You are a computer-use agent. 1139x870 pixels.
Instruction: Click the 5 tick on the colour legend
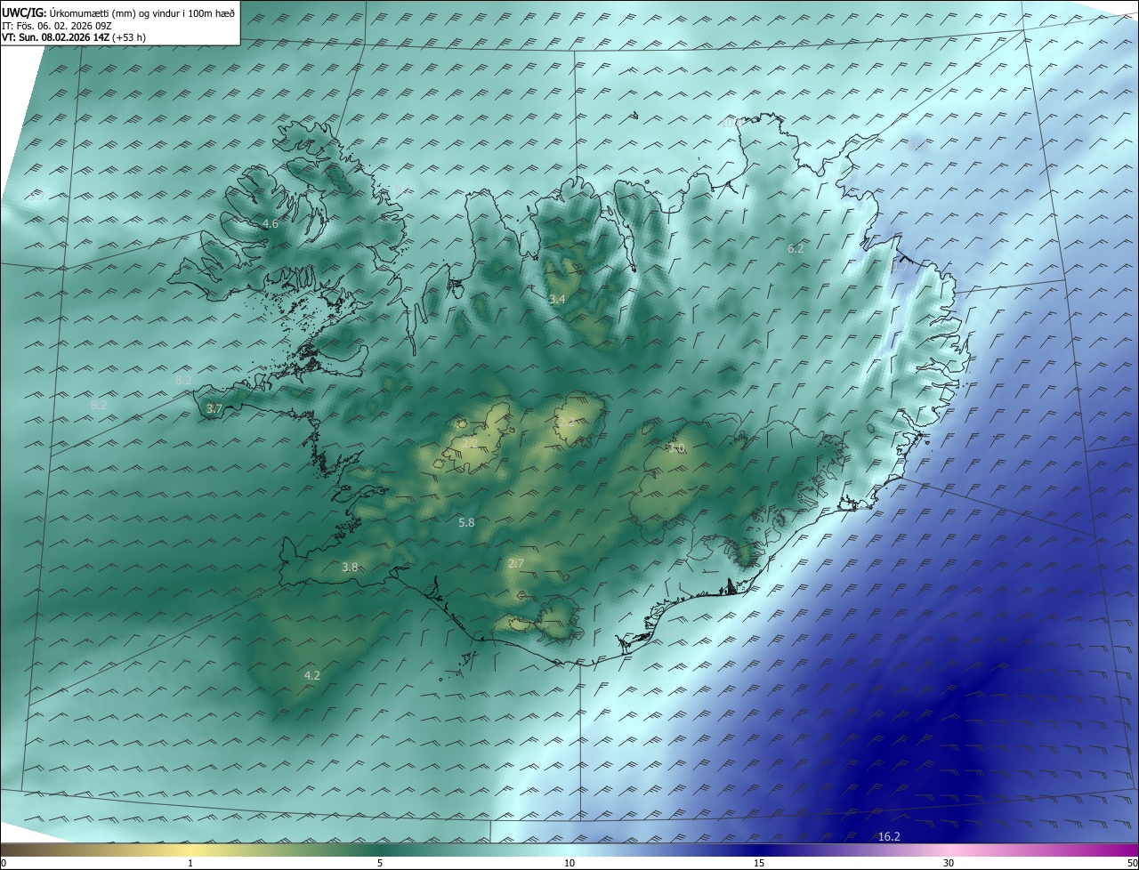380,863
